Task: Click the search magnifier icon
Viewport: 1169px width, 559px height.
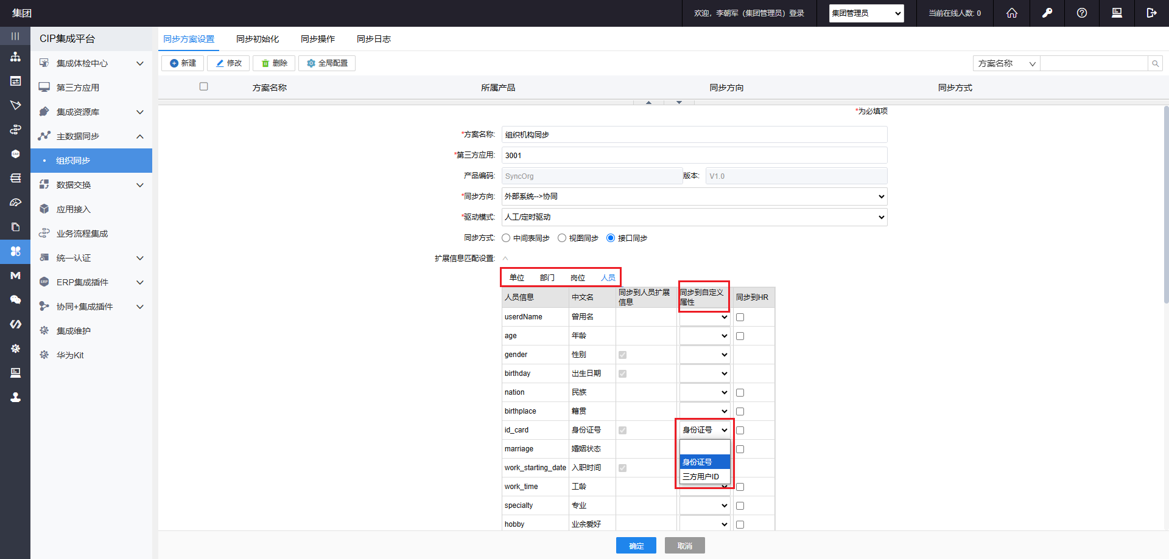Action: 1155,63
